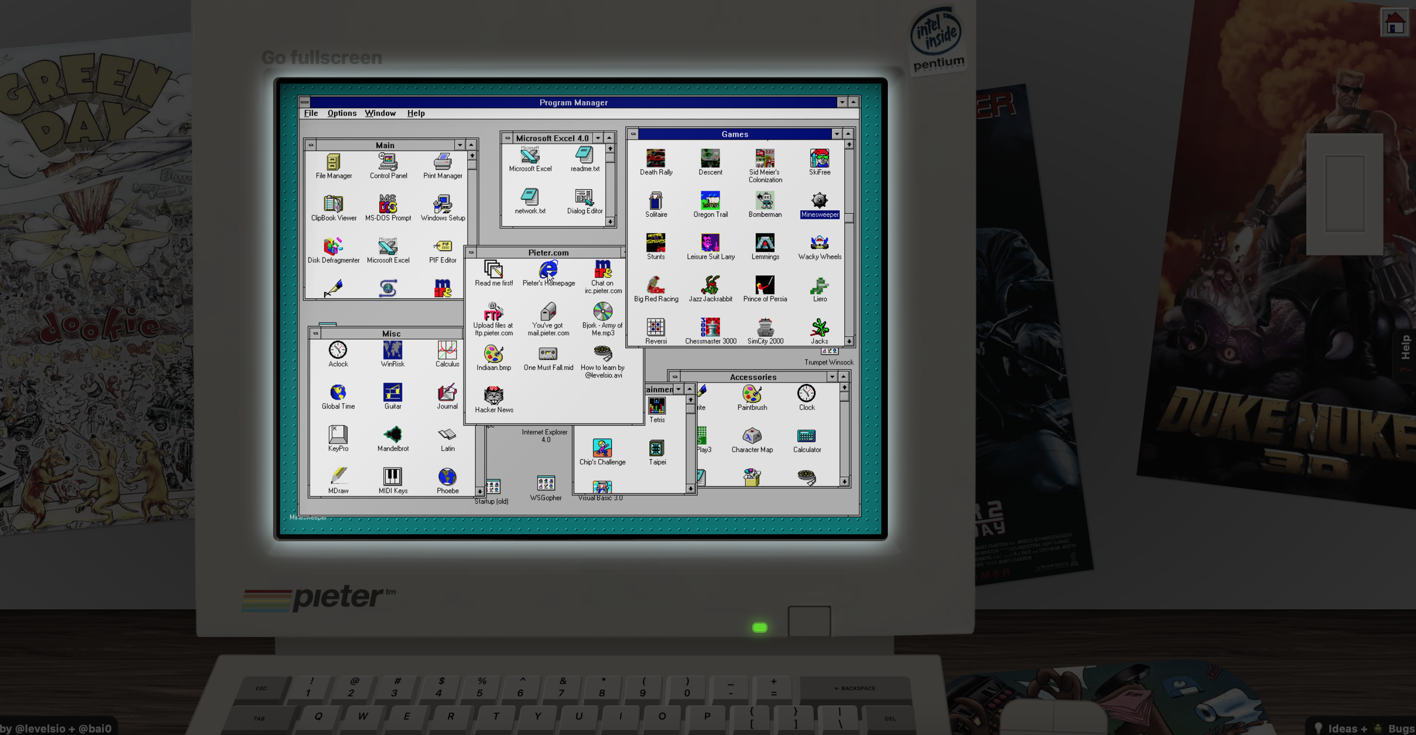Launch the WinRisk icon in Misc
Screen dimensions: 1416x735
[x=392, y=350]
